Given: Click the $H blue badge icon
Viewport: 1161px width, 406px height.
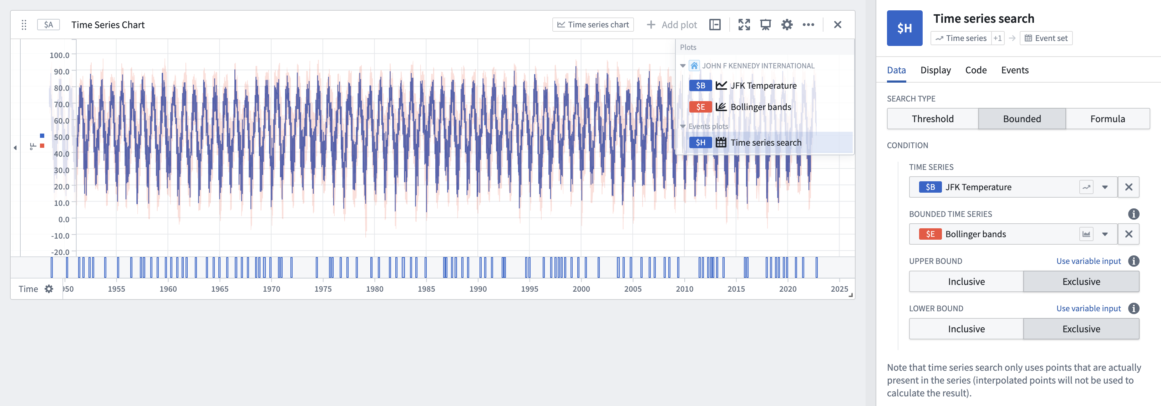Looking at the screenshot, I should [x=904, y=28].
